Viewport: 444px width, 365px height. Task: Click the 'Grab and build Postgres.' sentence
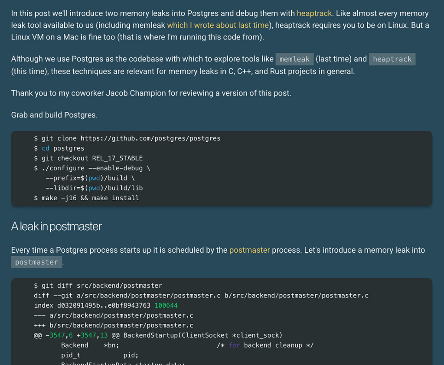54,115
